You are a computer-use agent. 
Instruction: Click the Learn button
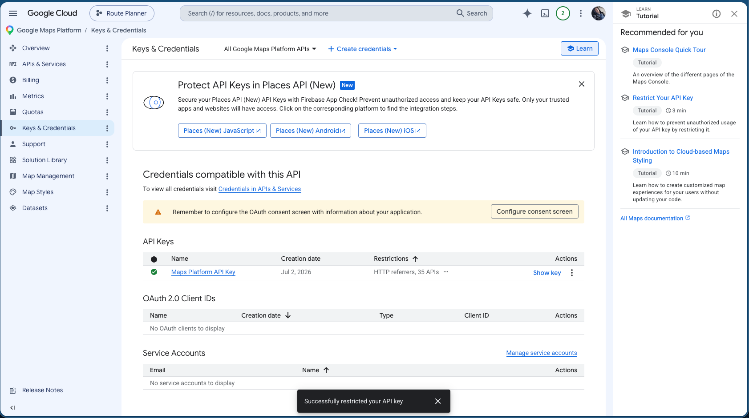(579, 48)
